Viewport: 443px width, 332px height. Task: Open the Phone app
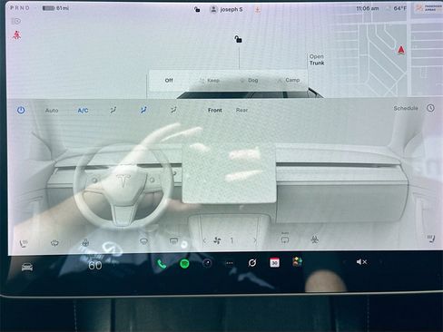[162, 264]
